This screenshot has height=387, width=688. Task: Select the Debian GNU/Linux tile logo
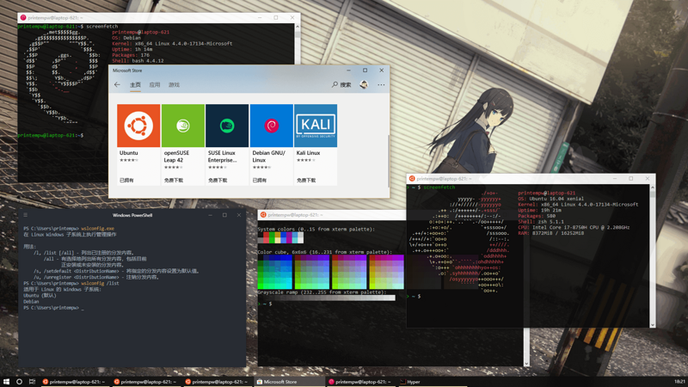[x=271, y=126]
